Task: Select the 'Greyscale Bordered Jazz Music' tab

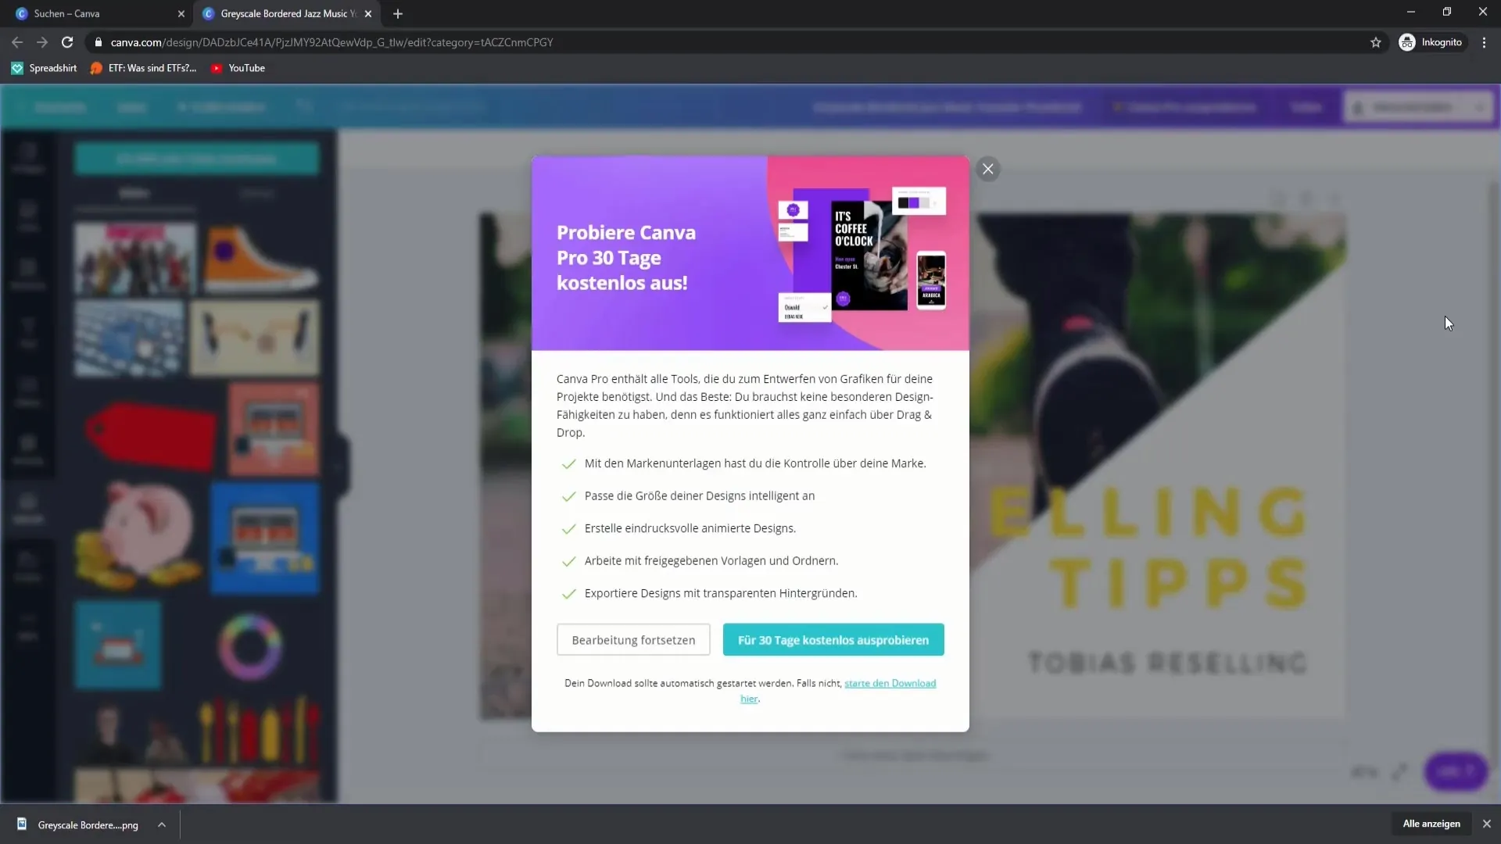Action: click(x=288, y=13)
